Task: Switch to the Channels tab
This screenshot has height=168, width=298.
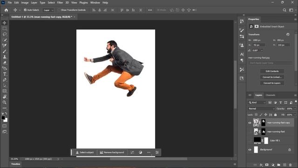Action: click(x=270, y=95)
